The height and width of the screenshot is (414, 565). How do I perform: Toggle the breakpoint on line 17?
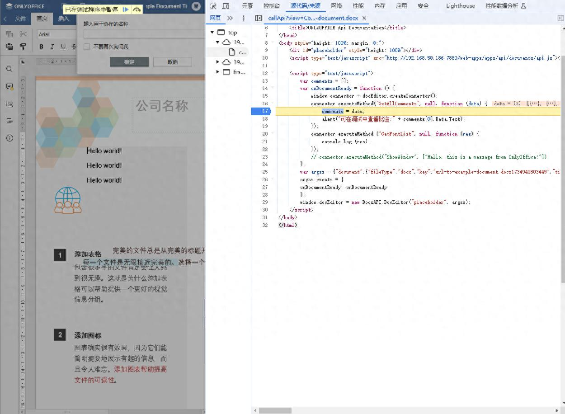(265, 111)
